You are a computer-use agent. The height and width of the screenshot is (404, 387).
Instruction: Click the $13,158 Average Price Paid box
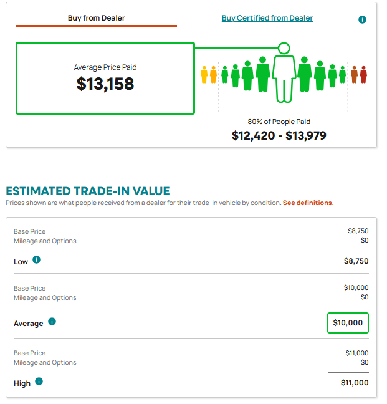click(x=105, y=78)
